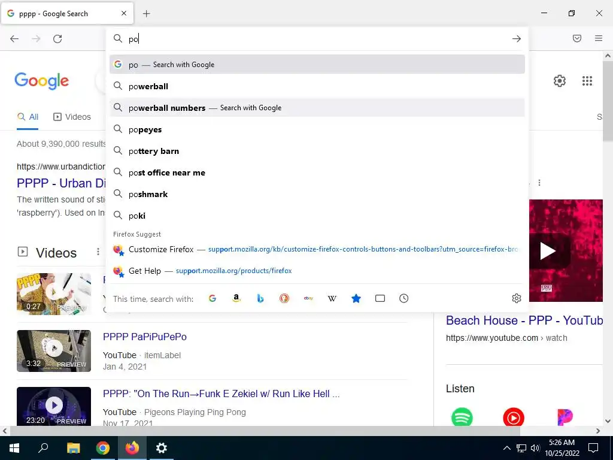Switch to the All results tab

click(28, 117)
